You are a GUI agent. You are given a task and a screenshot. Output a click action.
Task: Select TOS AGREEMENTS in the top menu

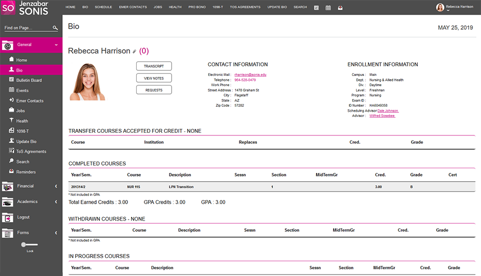245,7
